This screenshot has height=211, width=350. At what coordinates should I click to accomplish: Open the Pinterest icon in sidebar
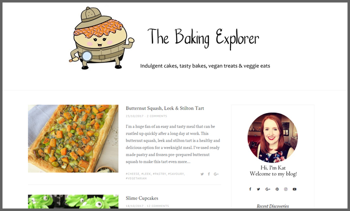point(277,189)
